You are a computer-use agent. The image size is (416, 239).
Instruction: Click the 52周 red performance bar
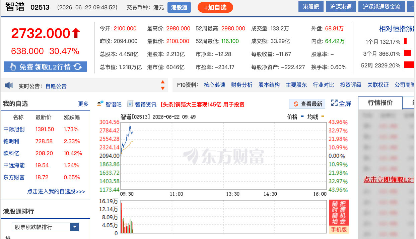(x=409, y=65)
